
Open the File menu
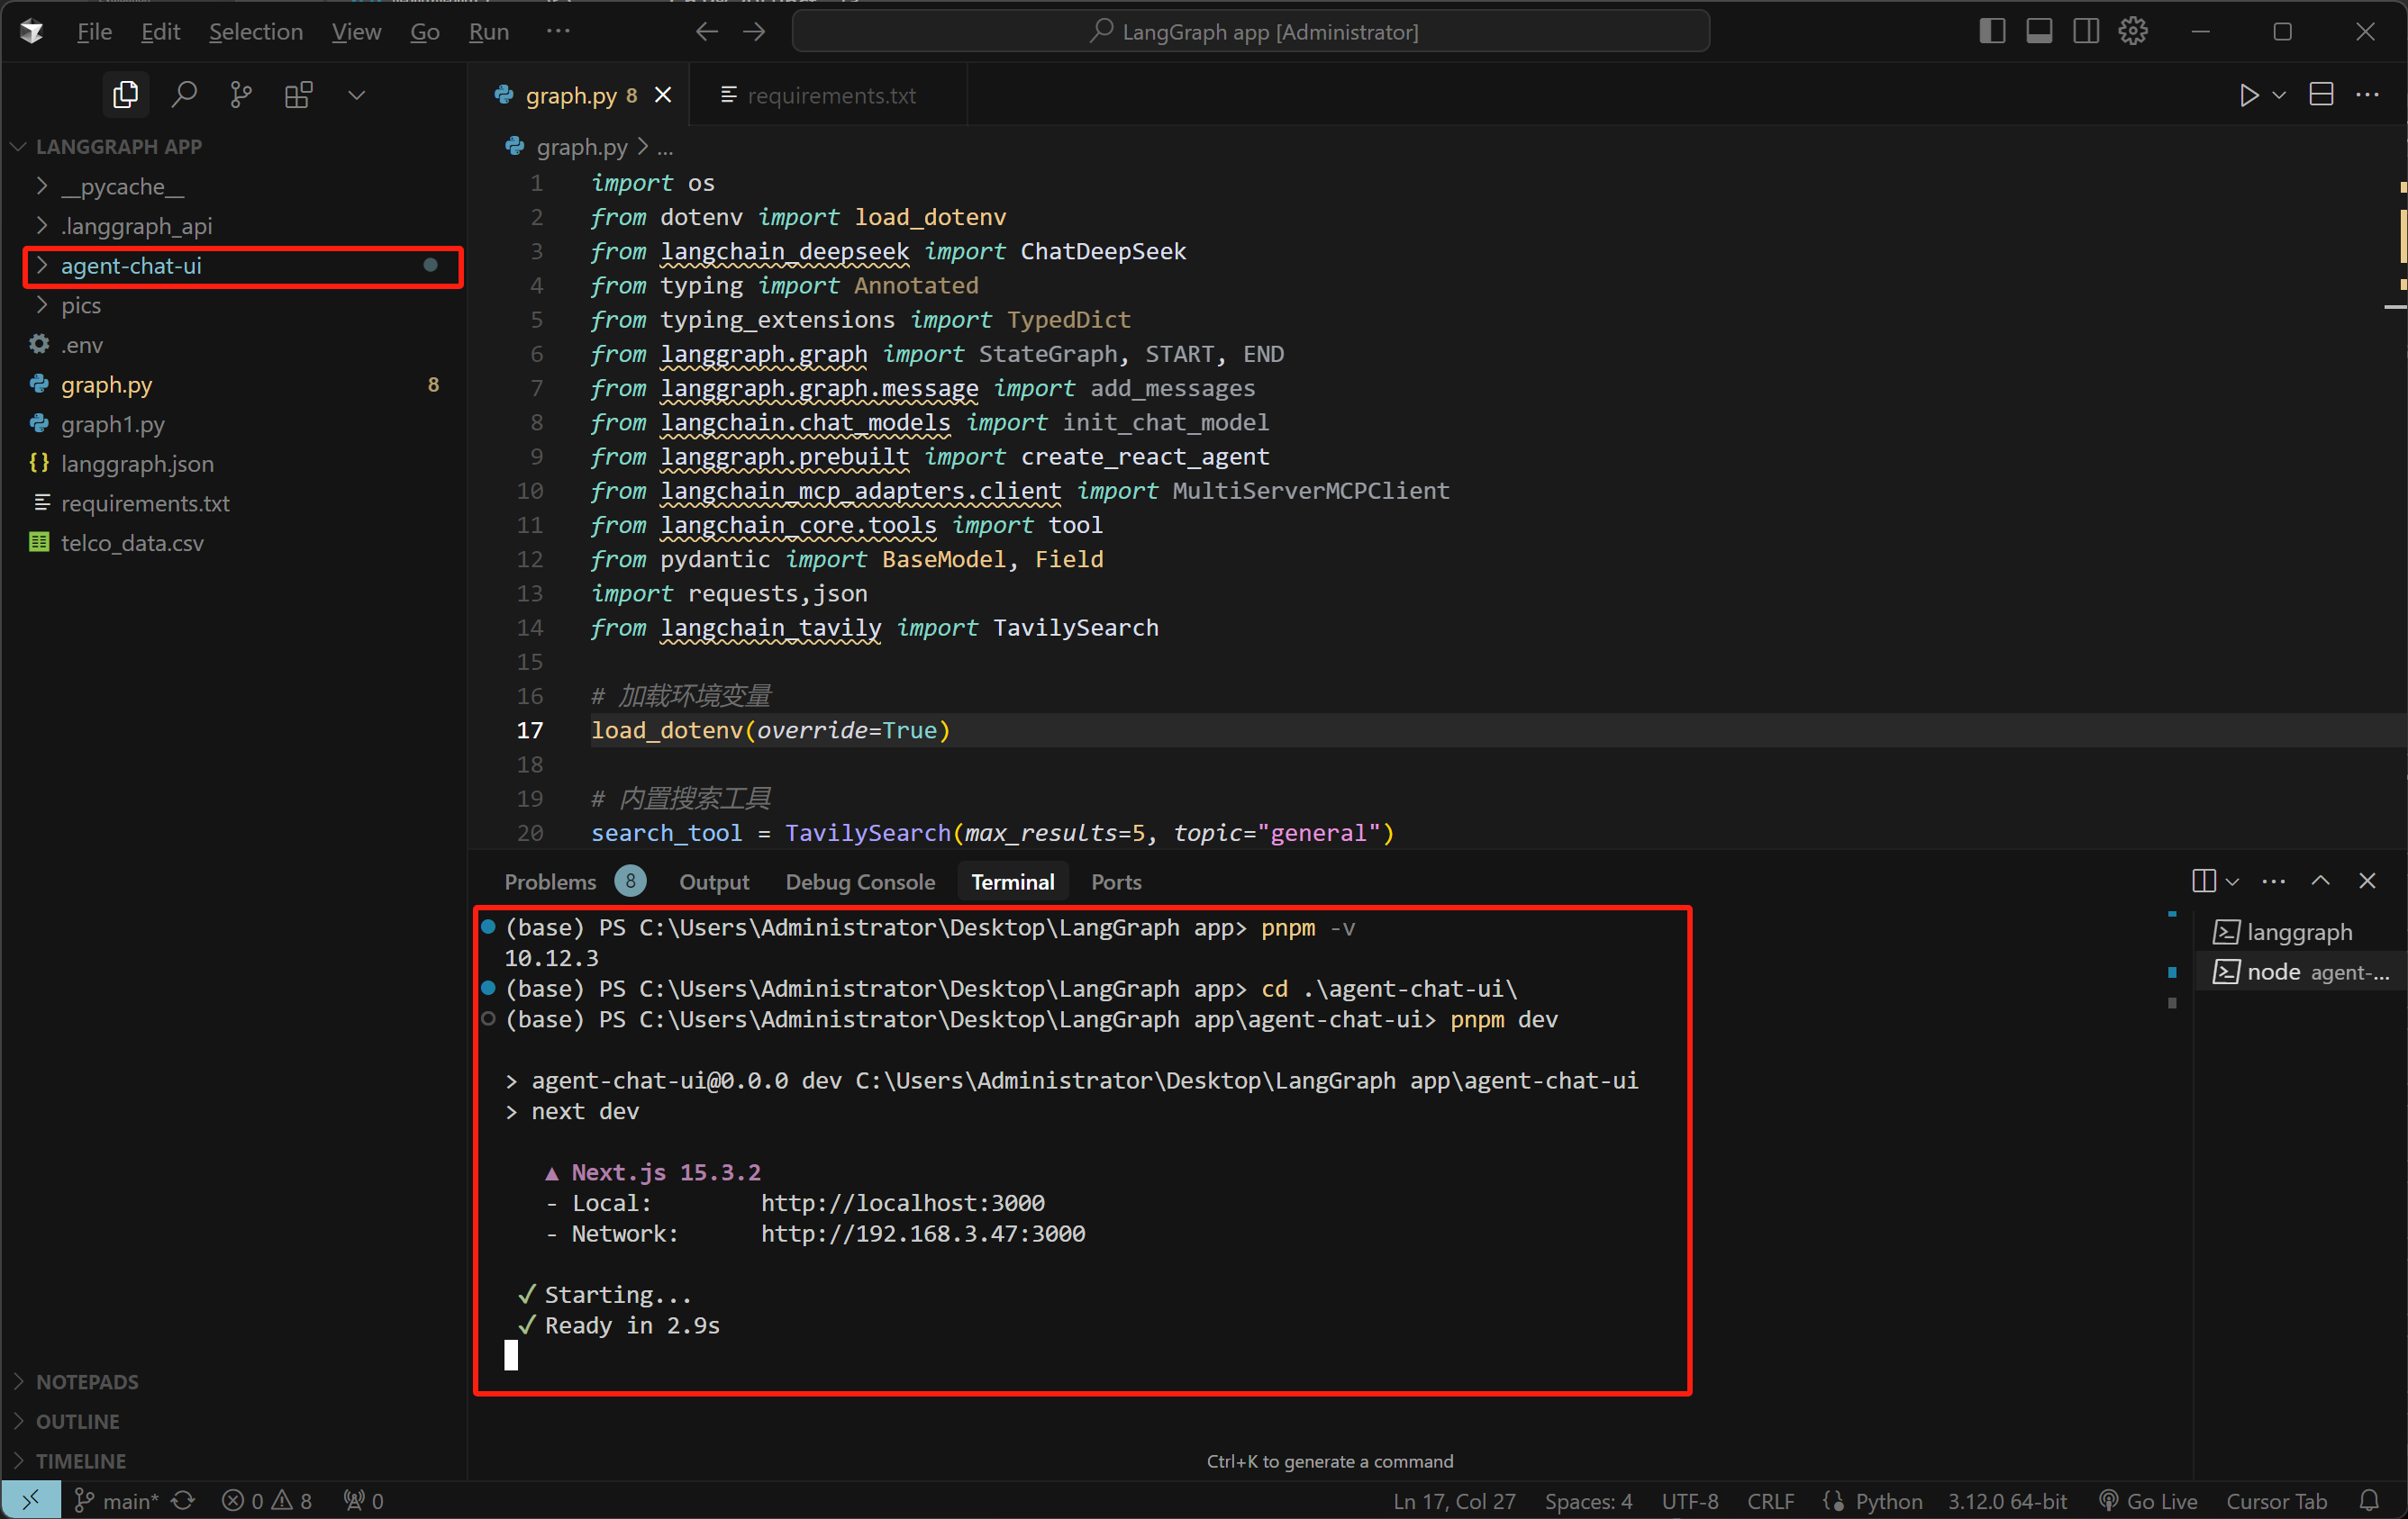pos(94,32)
